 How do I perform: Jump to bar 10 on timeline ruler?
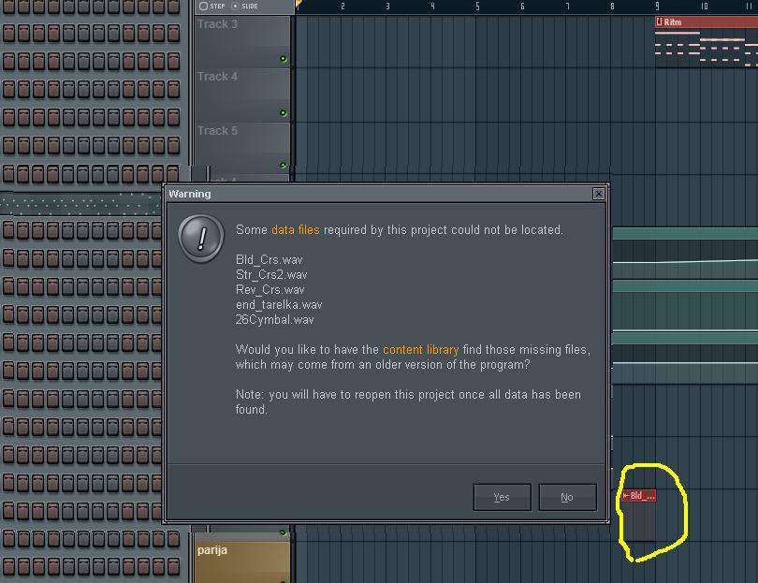click(705, 7)
